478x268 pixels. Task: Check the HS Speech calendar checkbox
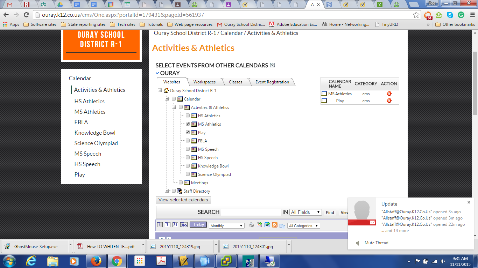[x=188, y=157]
